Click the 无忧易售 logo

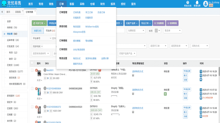pyautogui.click(x=11, y=4)
